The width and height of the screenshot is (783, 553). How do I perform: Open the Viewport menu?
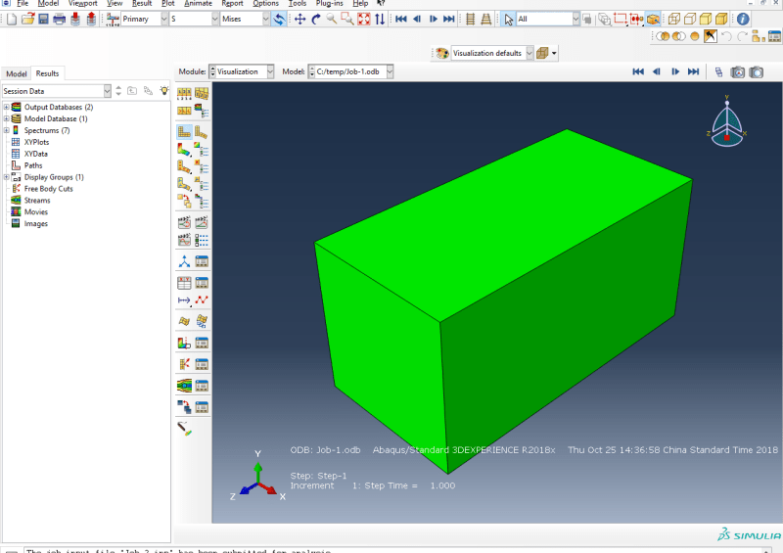coord(83,4)
